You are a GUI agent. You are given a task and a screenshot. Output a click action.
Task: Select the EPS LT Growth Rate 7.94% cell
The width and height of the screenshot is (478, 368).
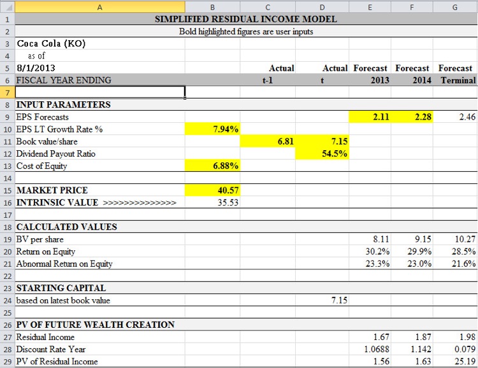[212, 129]
